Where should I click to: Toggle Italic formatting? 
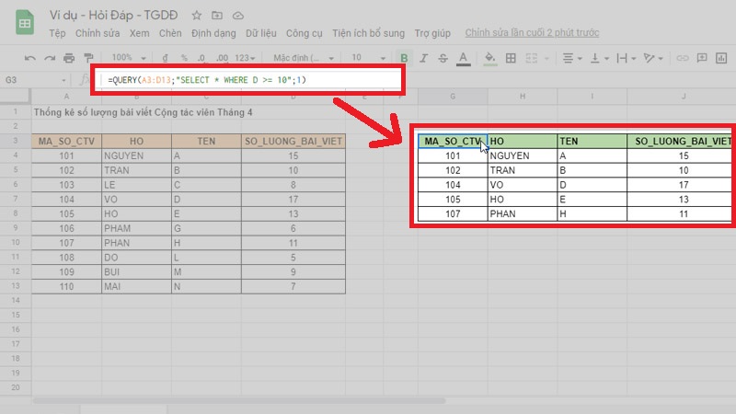point(422,57)
